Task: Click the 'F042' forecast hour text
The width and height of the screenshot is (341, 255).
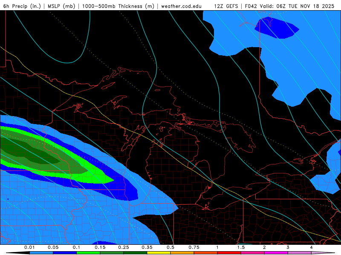Action: [x=251, y=6]
